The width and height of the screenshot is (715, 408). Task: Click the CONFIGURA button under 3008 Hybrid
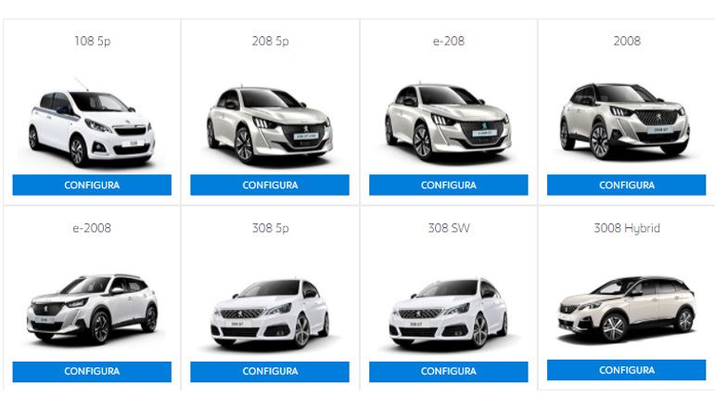click(x=627, y=370)
